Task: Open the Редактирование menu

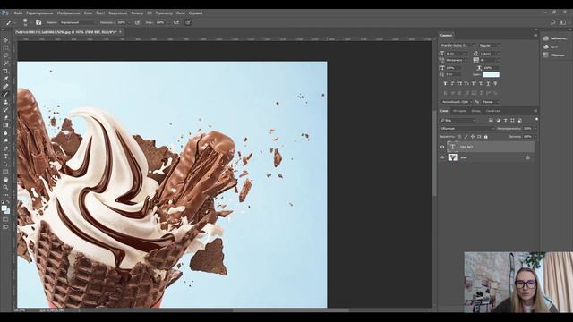Action: click(x=39, y=13)
